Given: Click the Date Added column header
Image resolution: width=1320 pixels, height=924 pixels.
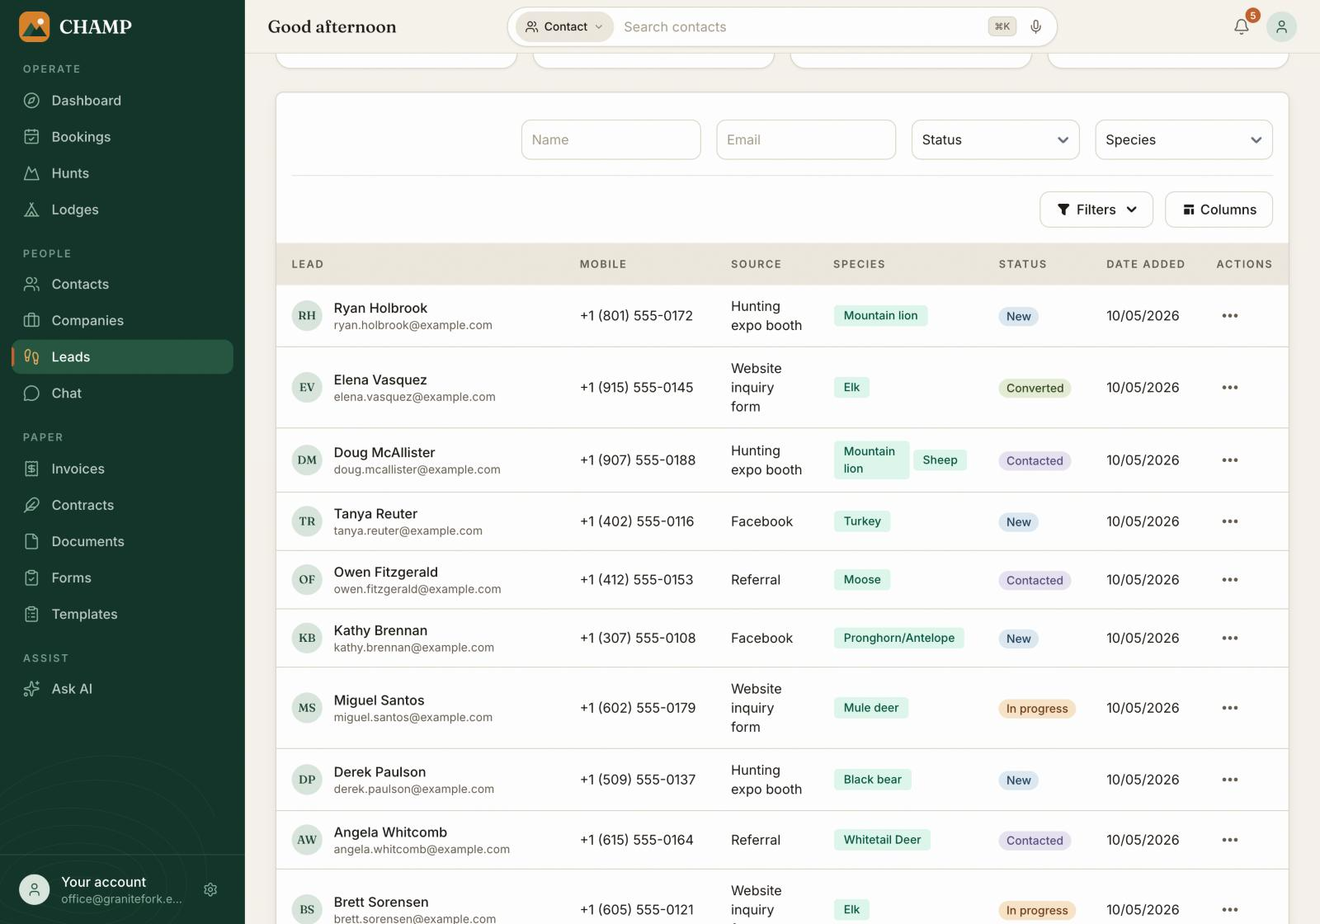Looking at the screenshot, I should pyautogui.click(x=1145, y=264).
